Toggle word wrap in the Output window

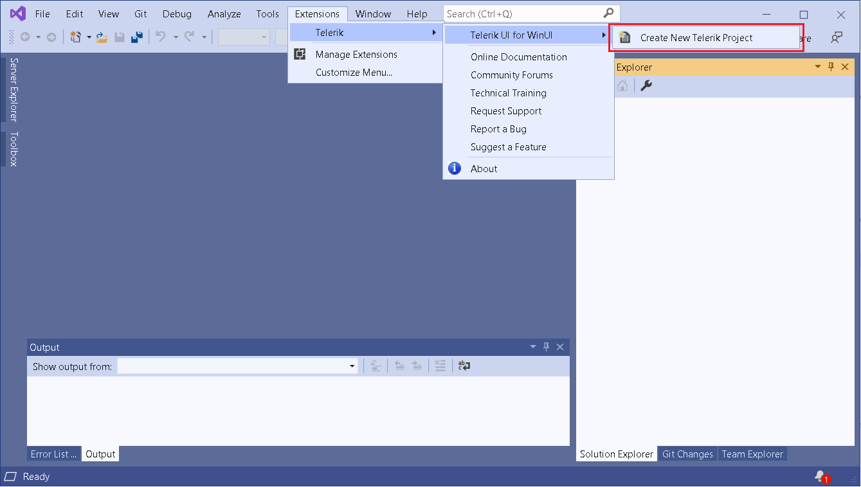[x=464, y=366]
